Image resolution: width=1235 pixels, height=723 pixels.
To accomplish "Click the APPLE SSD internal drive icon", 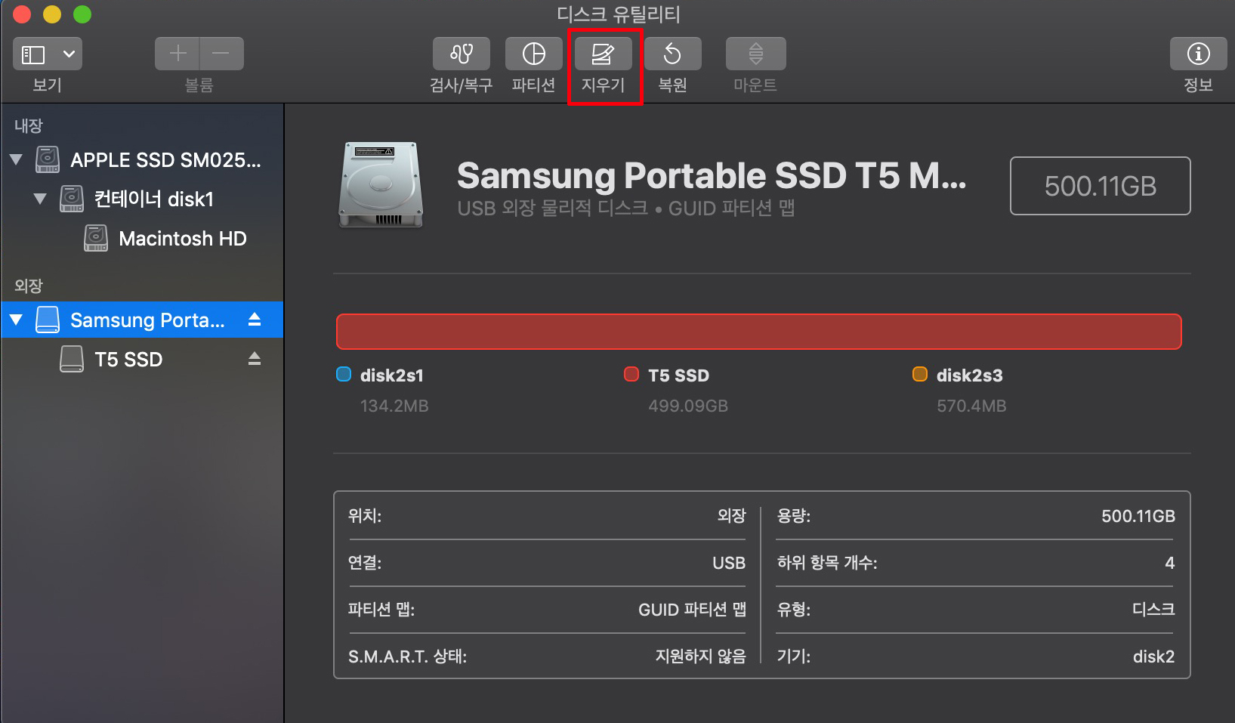I will [x=48, y=159].
